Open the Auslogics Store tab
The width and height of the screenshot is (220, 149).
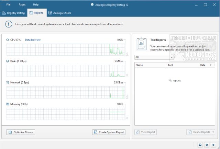tap(60, 13)
